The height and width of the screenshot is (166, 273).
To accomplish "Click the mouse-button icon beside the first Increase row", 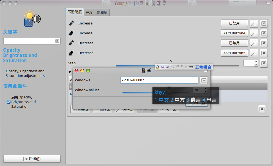I will (x=71, y=23).
